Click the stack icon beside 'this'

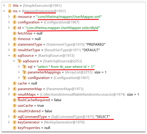point(10,5)
